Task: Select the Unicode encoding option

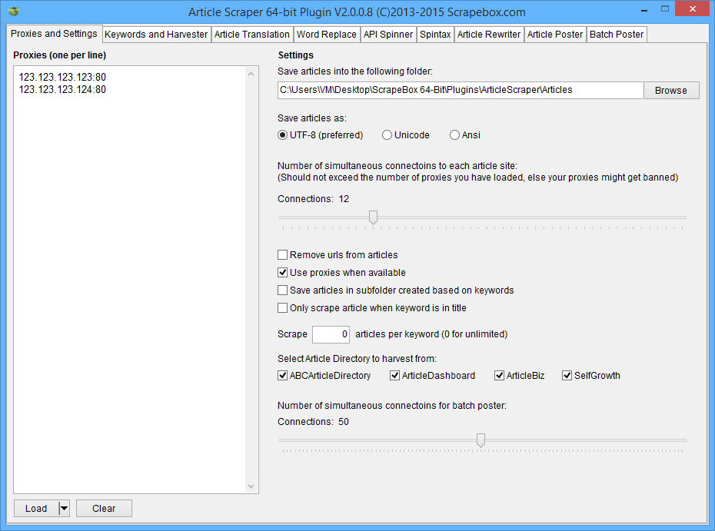Action: [387, 135]
